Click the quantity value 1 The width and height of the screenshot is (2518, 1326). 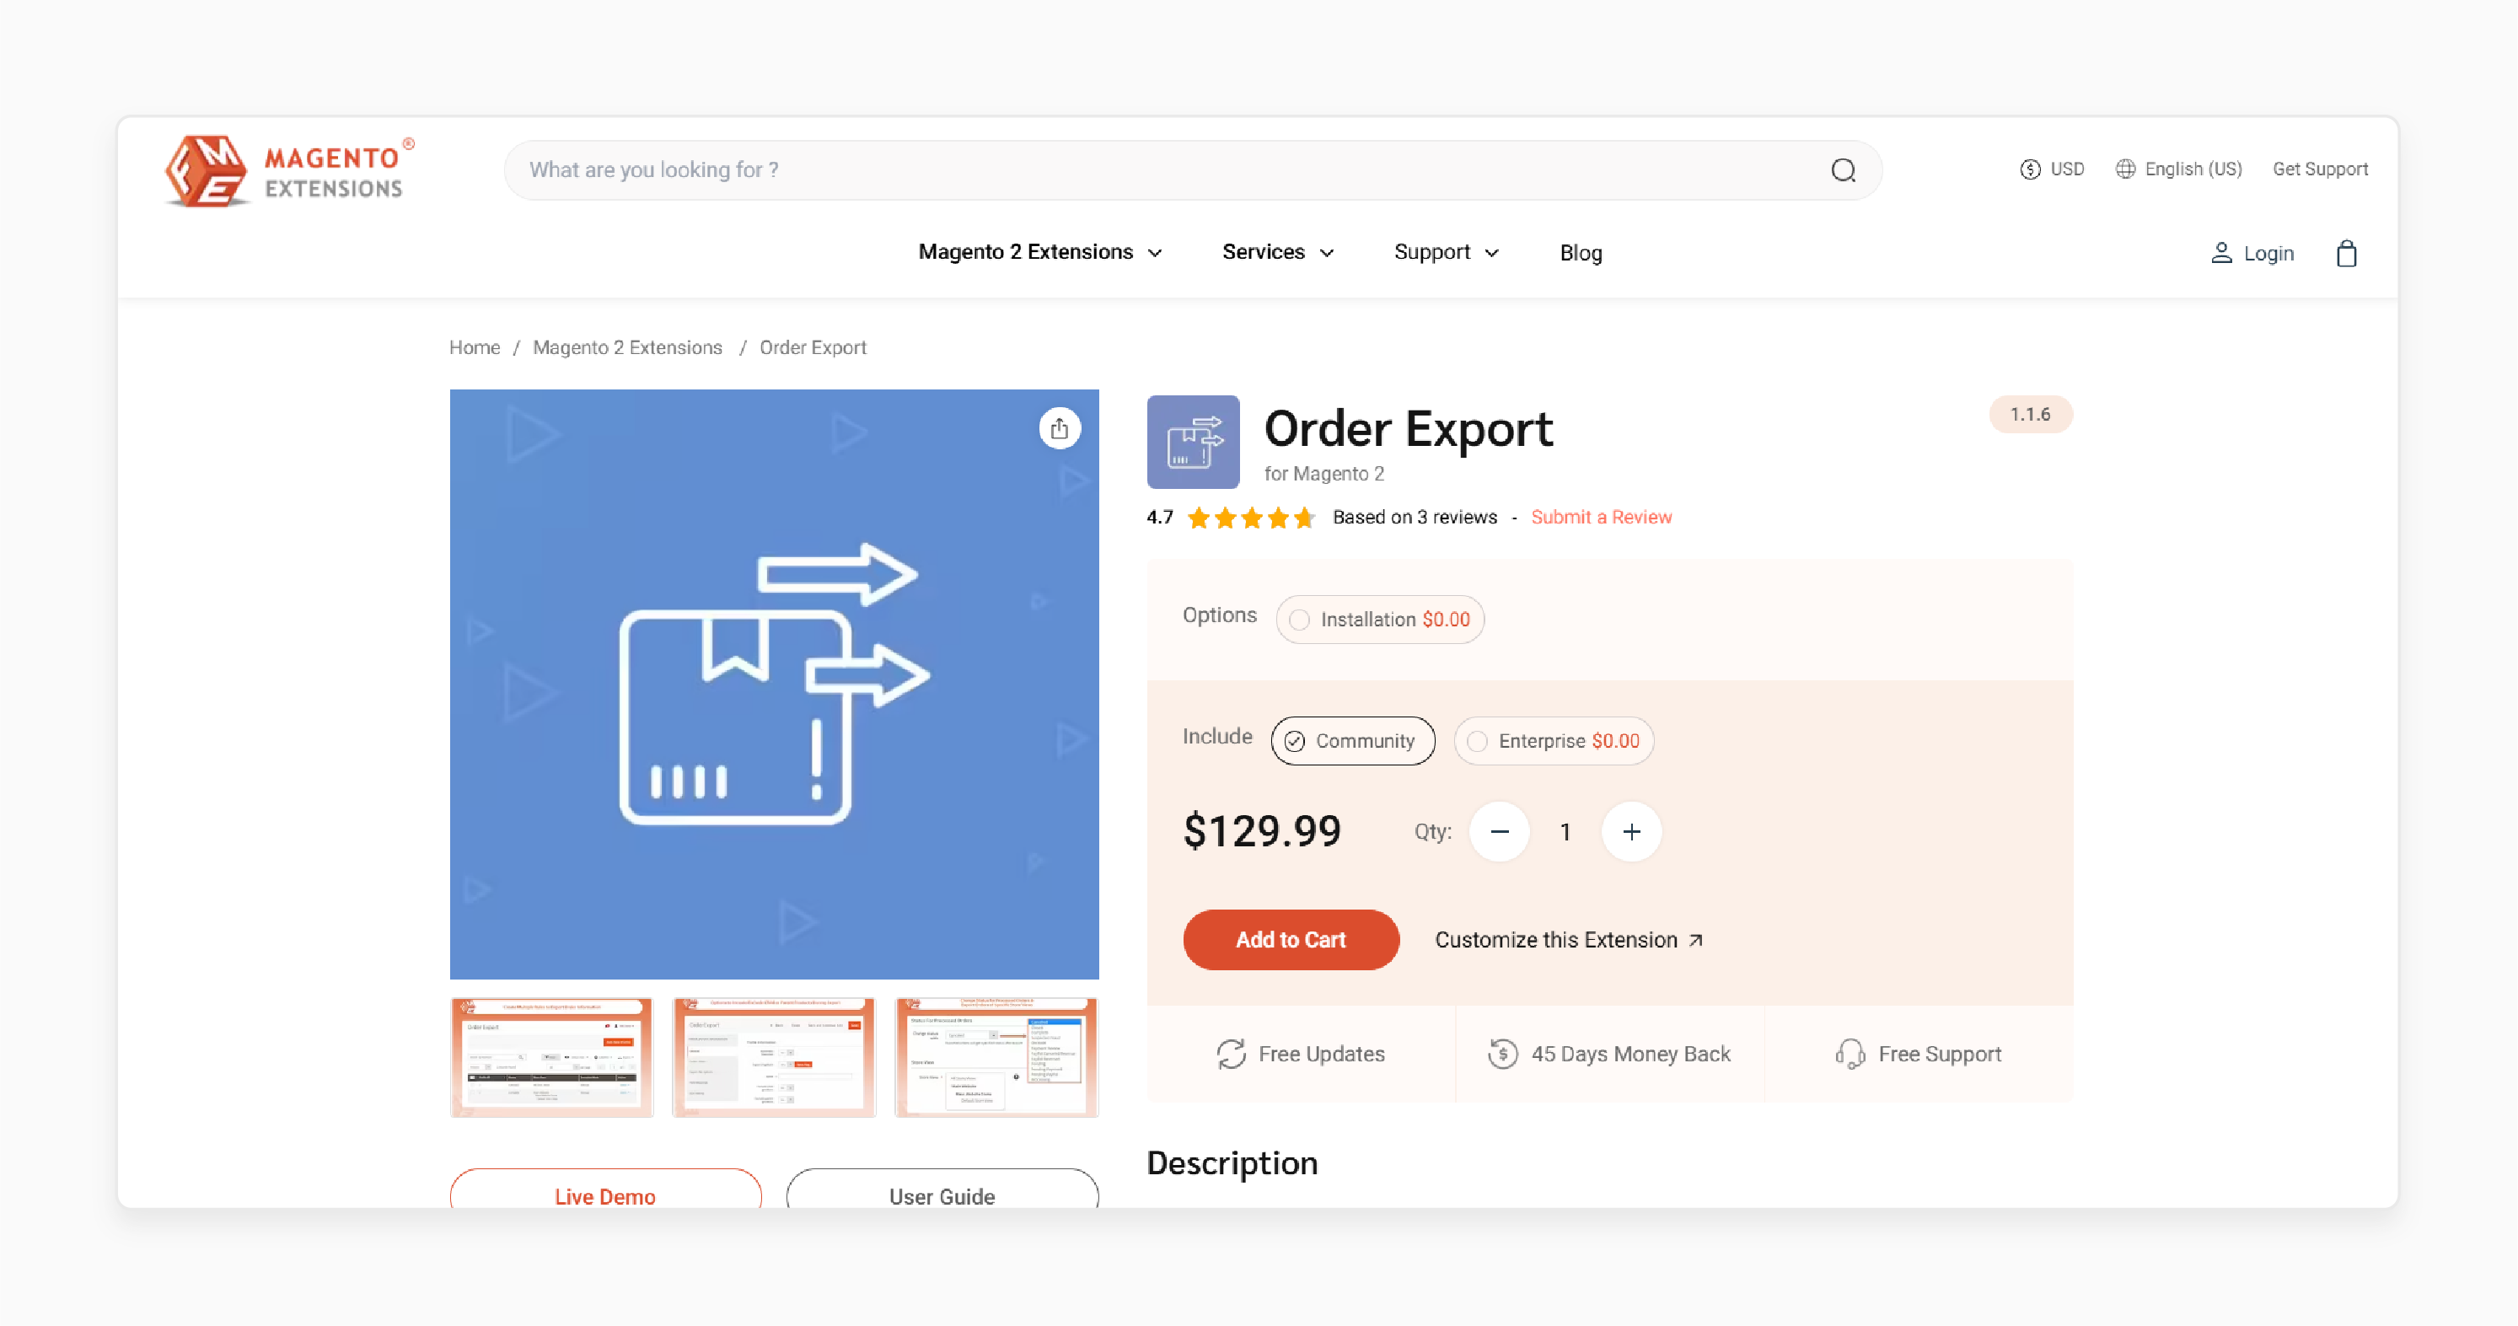(1565, 831)
